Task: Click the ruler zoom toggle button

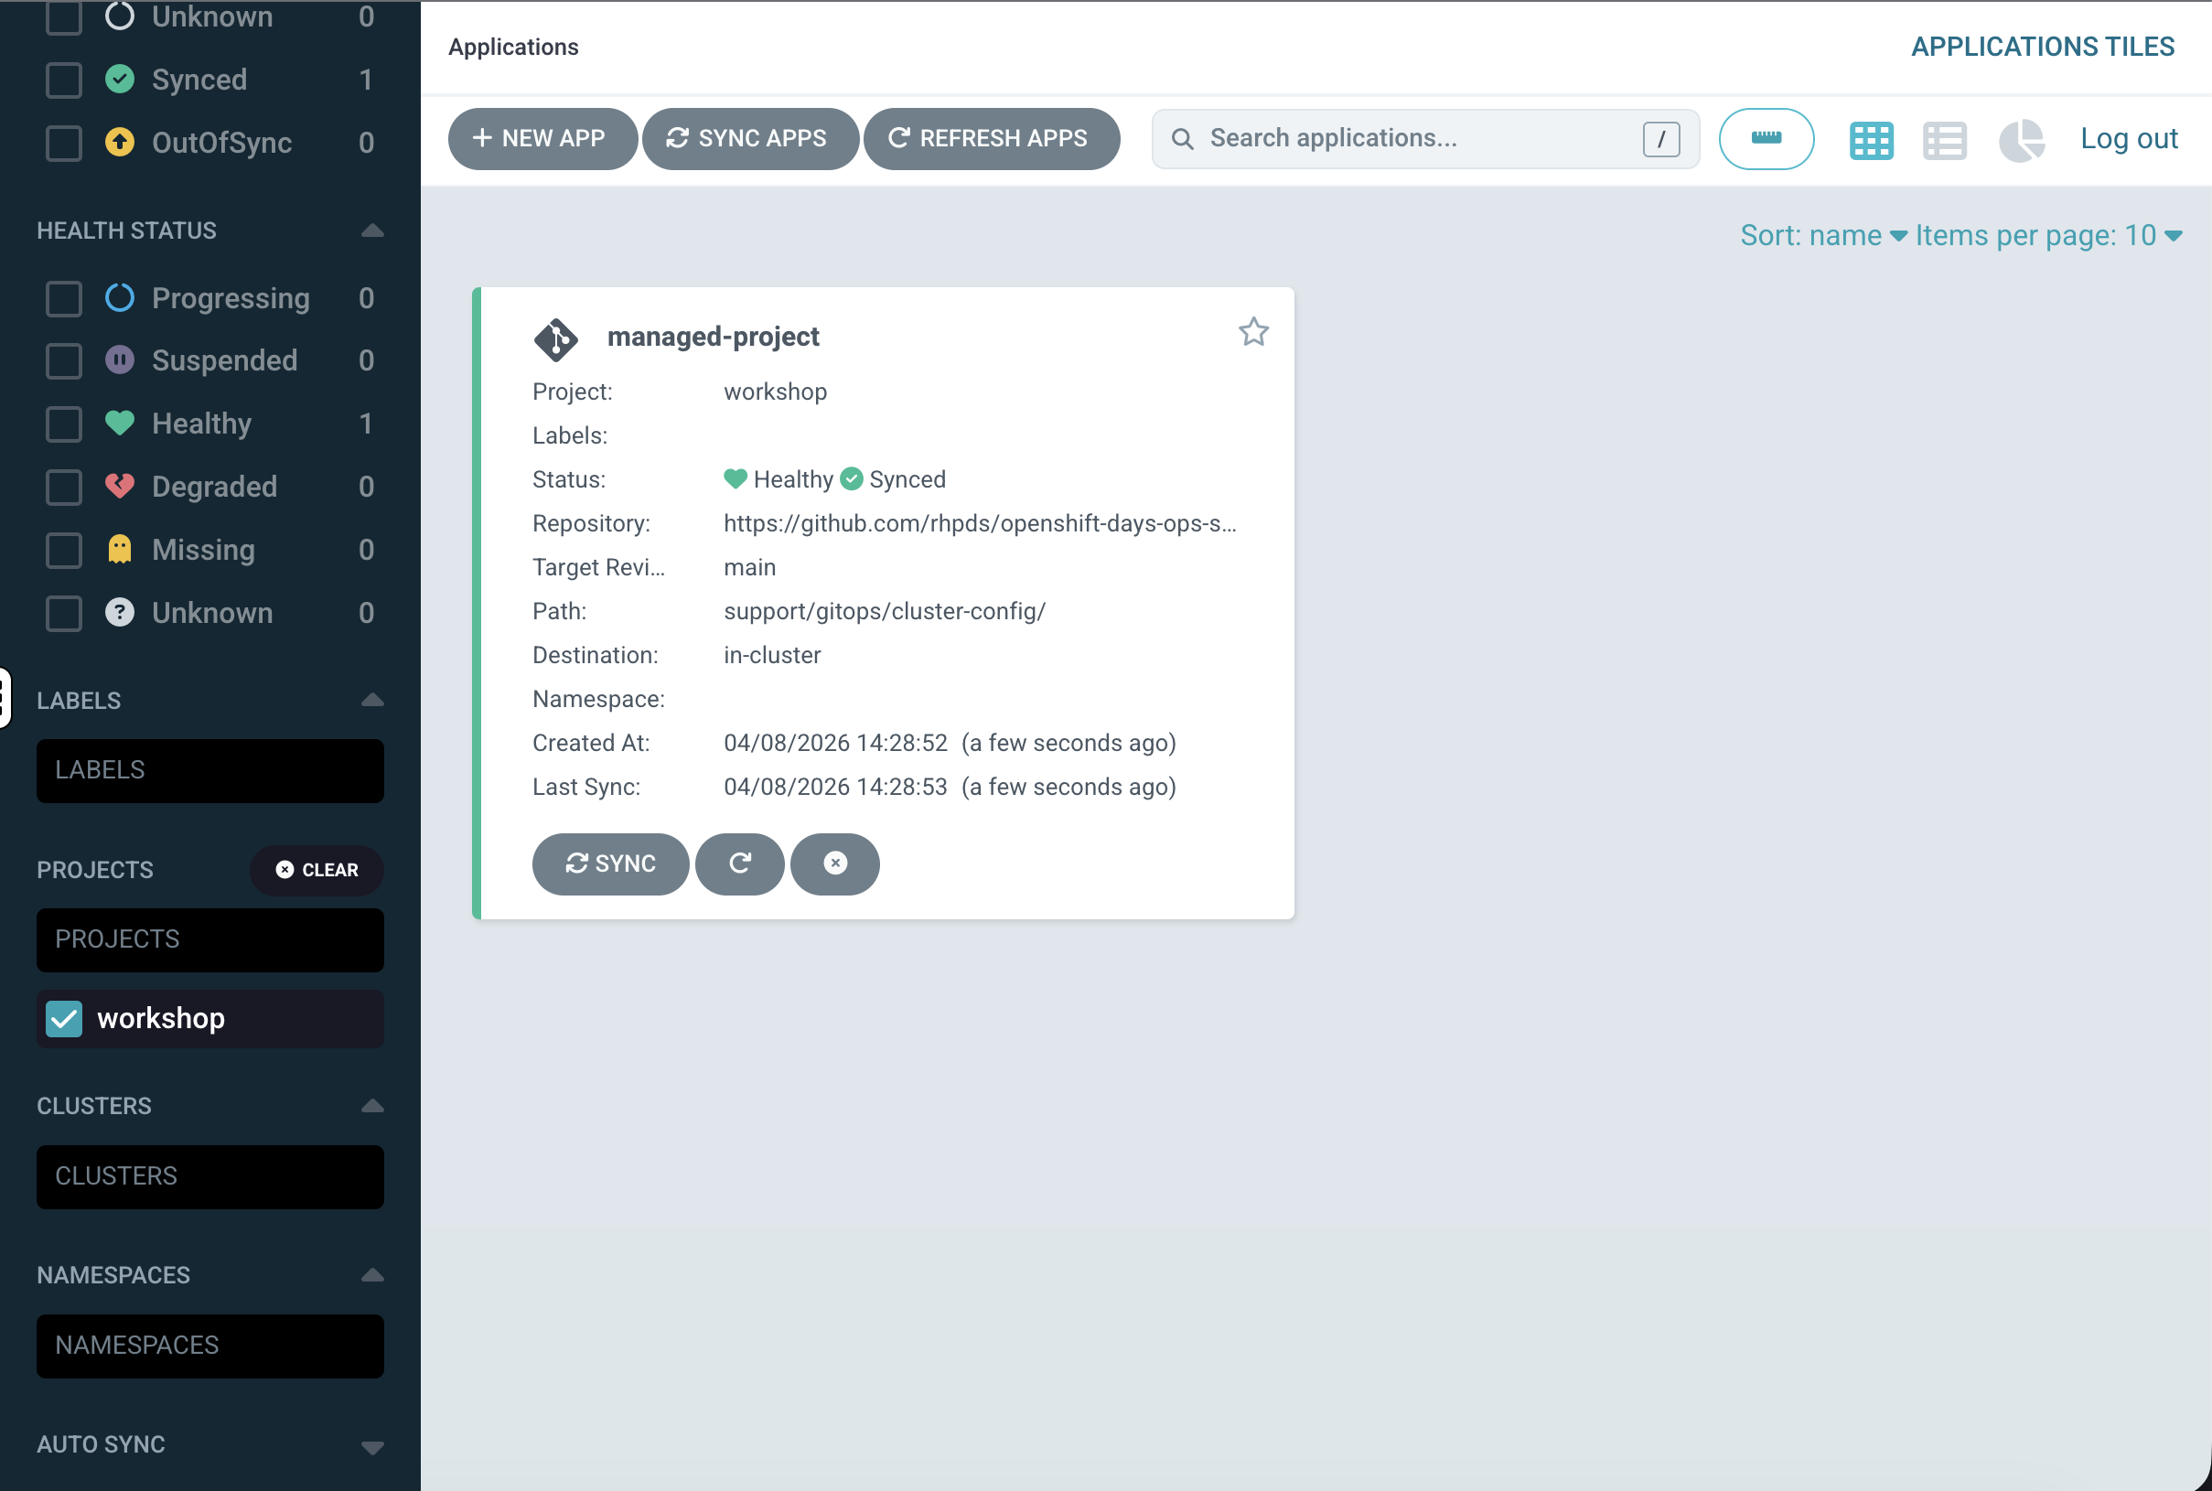Action: [1766, 139]
